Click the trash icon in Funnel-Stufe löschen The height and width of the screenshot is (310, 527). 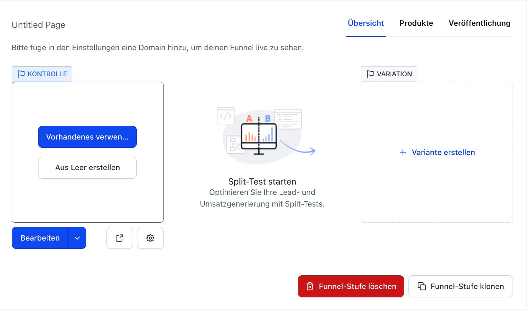click(310, 286)
